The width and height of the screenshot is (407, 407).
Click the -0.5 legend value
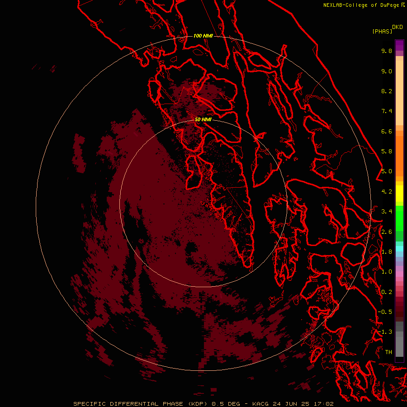pos(385,312)
